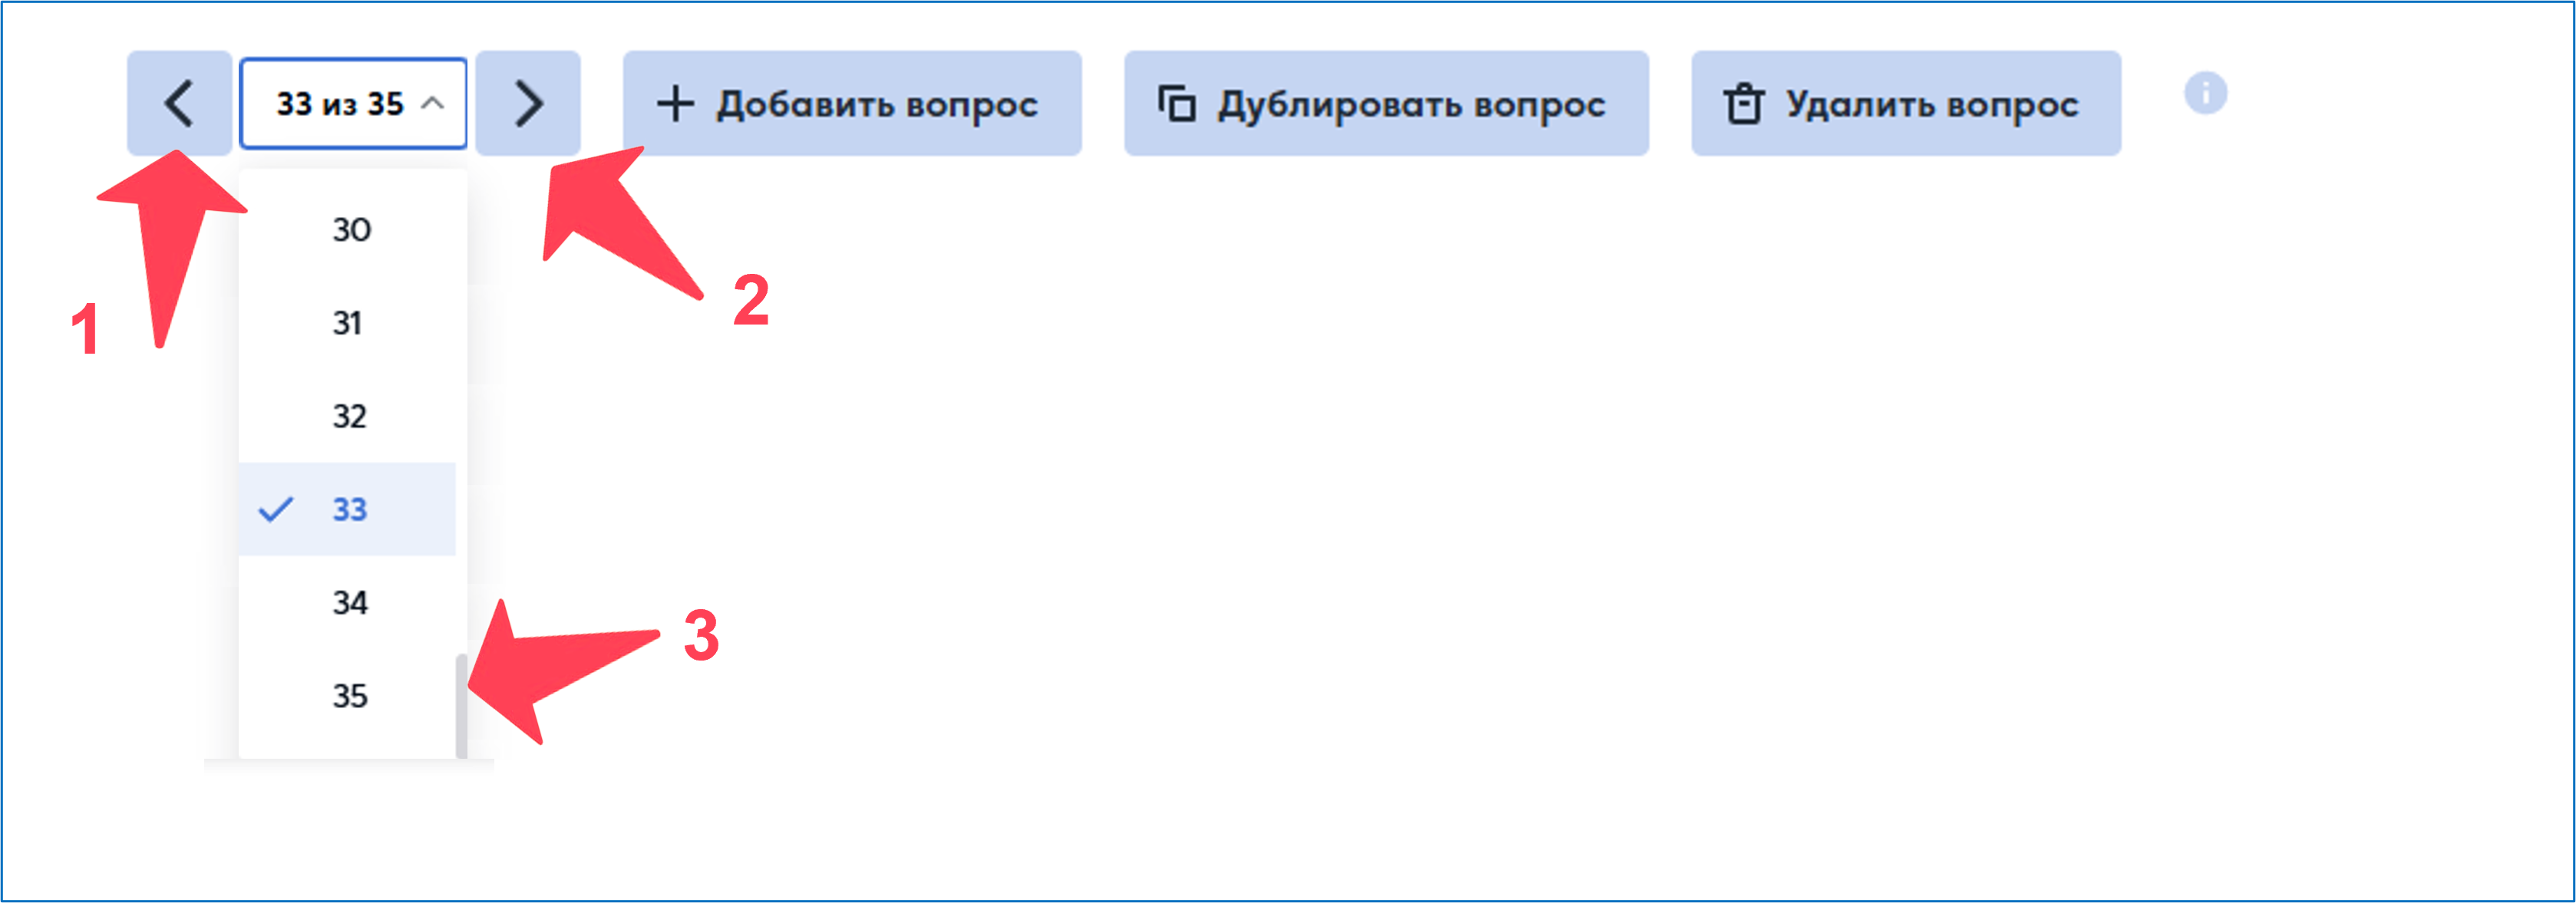Select question 30 from the list
Viewport: 2576px width, 903px height.
(351, 230)
